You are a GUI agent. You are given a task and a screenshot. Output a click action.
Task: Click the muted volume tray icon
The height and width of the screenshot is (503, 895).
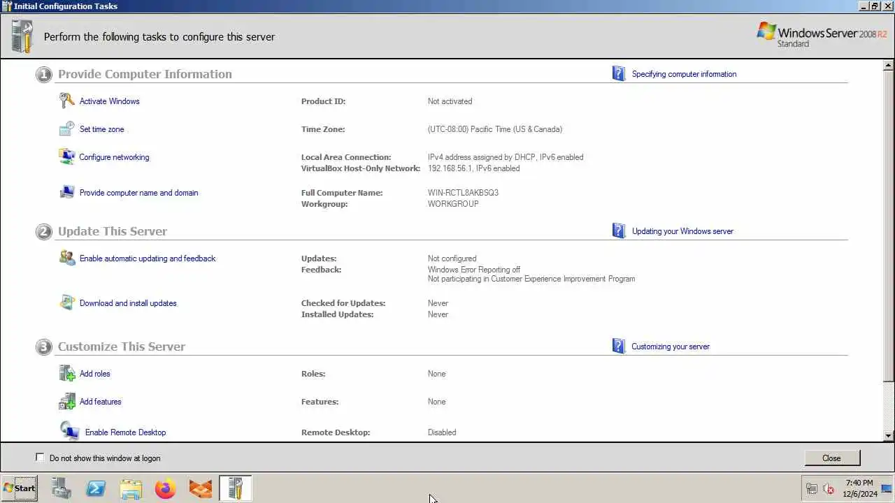(x=829, y=489)
